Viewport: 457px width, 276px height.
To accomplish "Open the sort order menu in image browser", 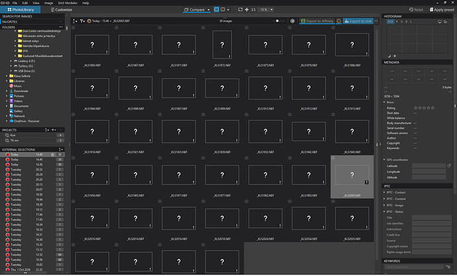I will (x=75, y=21).
